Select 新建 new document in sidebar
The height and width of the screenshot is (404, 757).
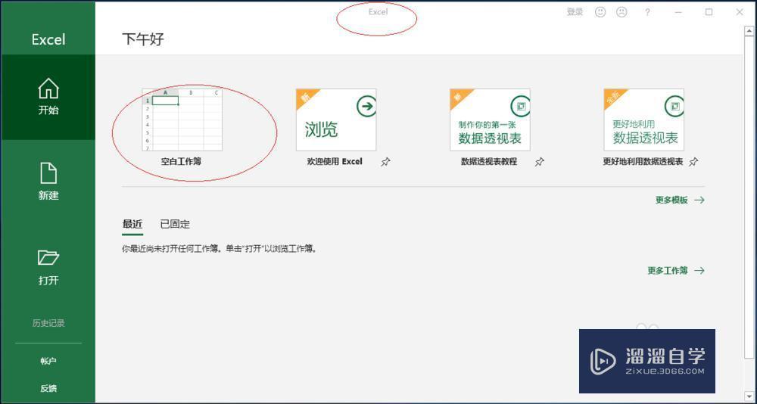[x=48, y=182]
